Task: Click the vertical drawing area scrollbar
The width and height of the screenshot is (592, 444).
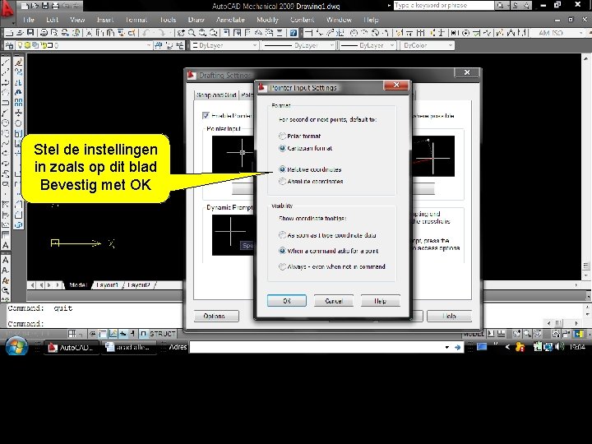Action: pyautogui.click(x=585, y=166)
